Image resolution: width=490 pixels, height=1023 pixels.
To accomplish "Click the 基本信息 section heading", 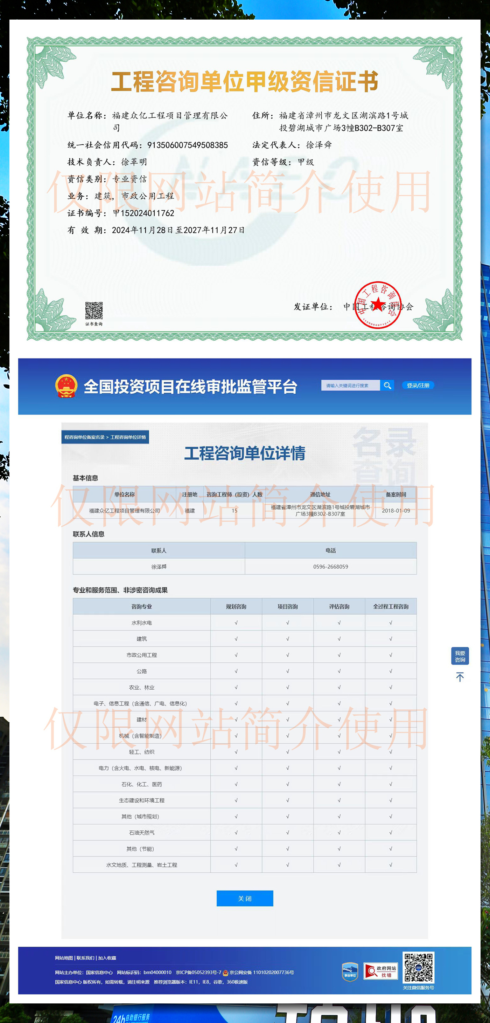I will coord(85,478).
